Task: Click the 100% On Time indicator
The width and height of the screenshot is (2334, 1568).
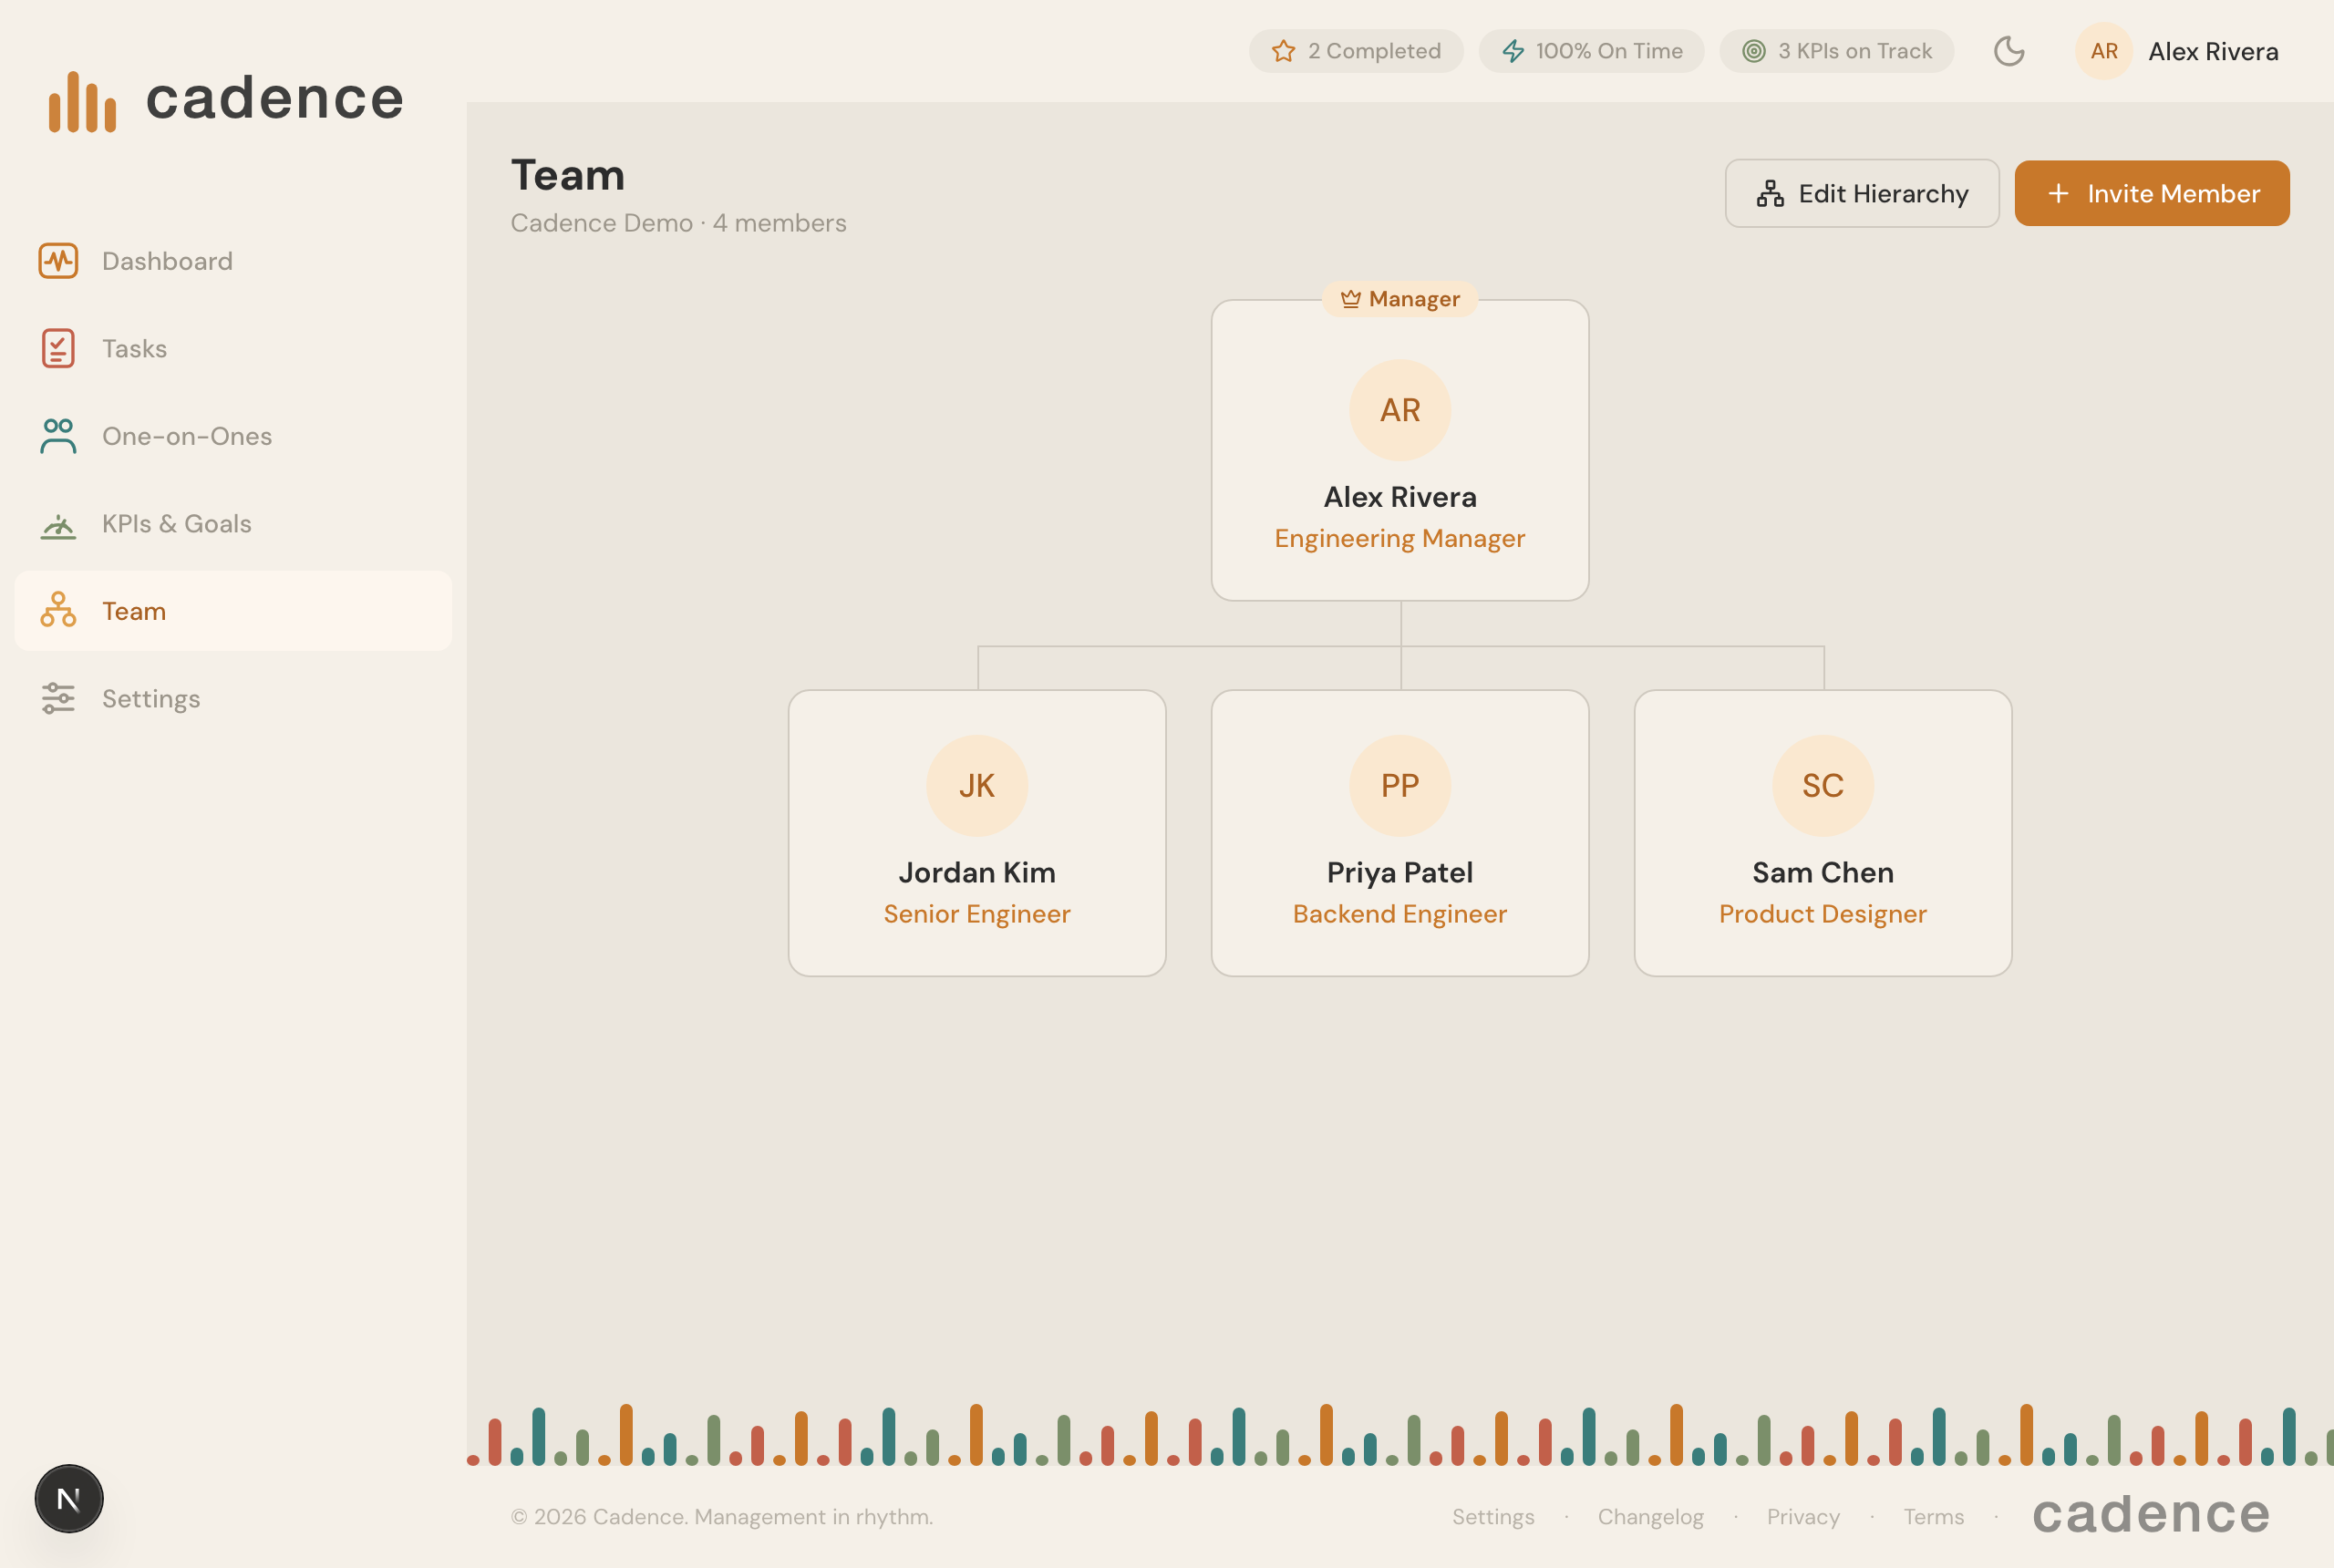Action: (x=1591, y=50)
